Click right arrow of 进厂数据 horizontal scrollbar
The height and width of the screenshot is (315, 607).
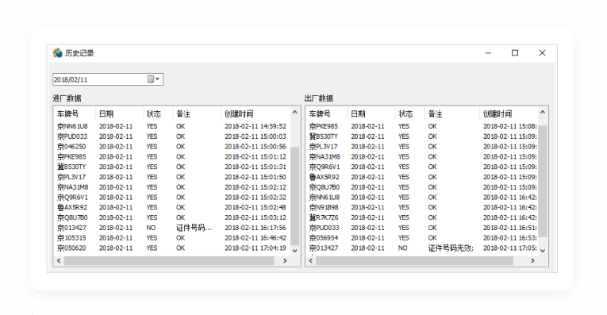(x=285, y=261)
